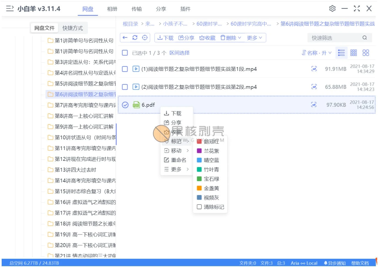Viewport: 378px width, 267px height.
Task: Switch to large tile view icon
Action: (366, 53)
